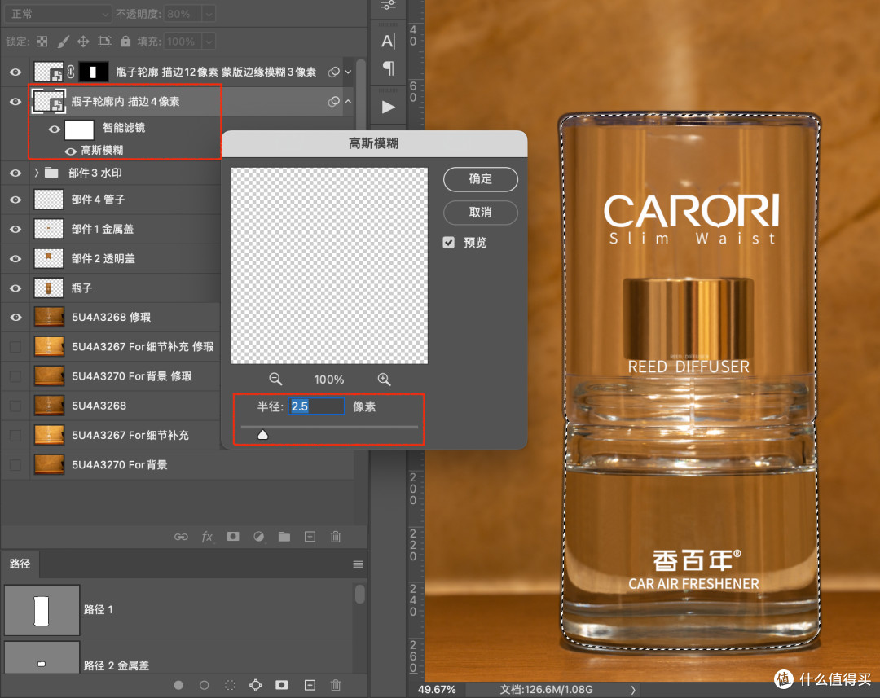Click create new path icon
The image size is (880, 698).
pyautogui.click(x=310, y=685)
